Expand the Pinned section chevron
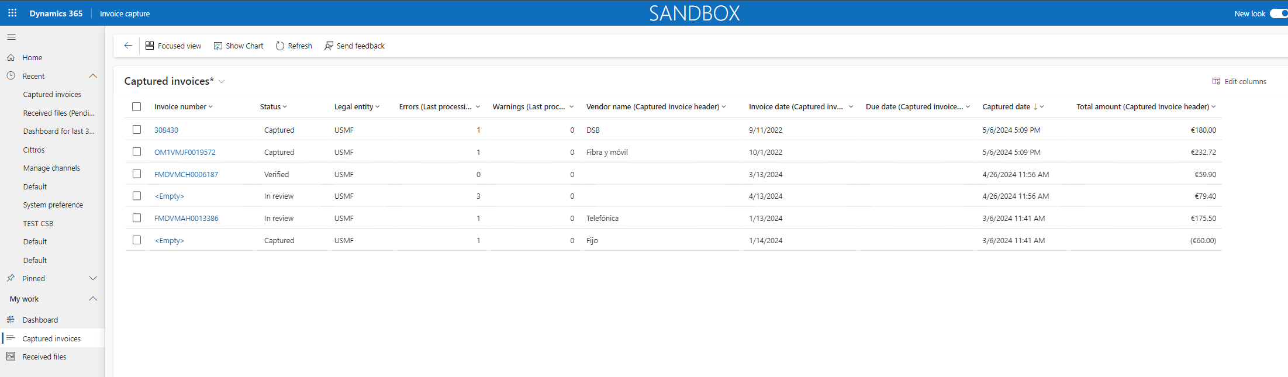Screen dimensions: 1288x377 point(93,278)
